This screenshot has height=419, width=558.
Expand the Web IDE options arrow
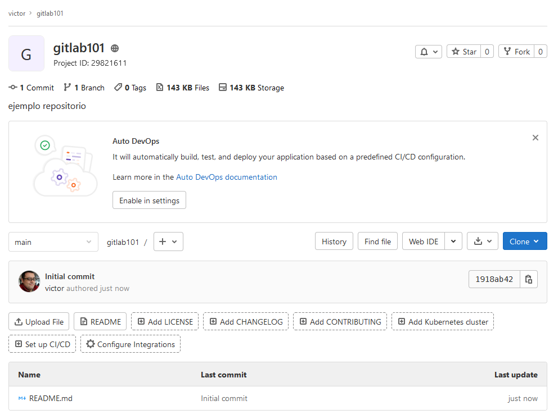pos(453,242)
